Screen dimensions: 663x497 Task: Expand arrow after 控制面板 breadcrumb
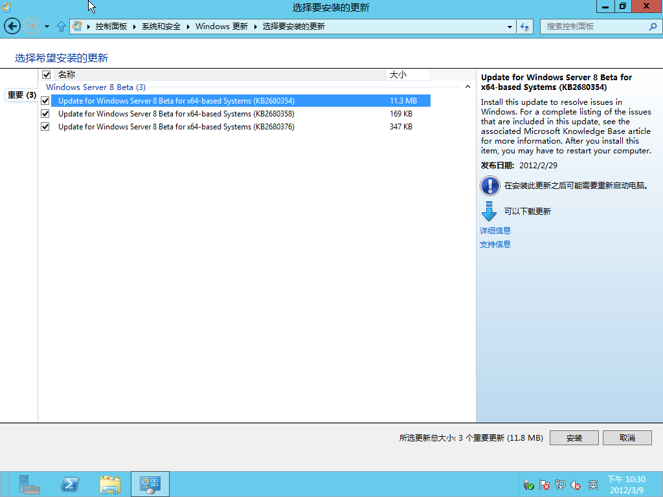[x=135, y=27]
